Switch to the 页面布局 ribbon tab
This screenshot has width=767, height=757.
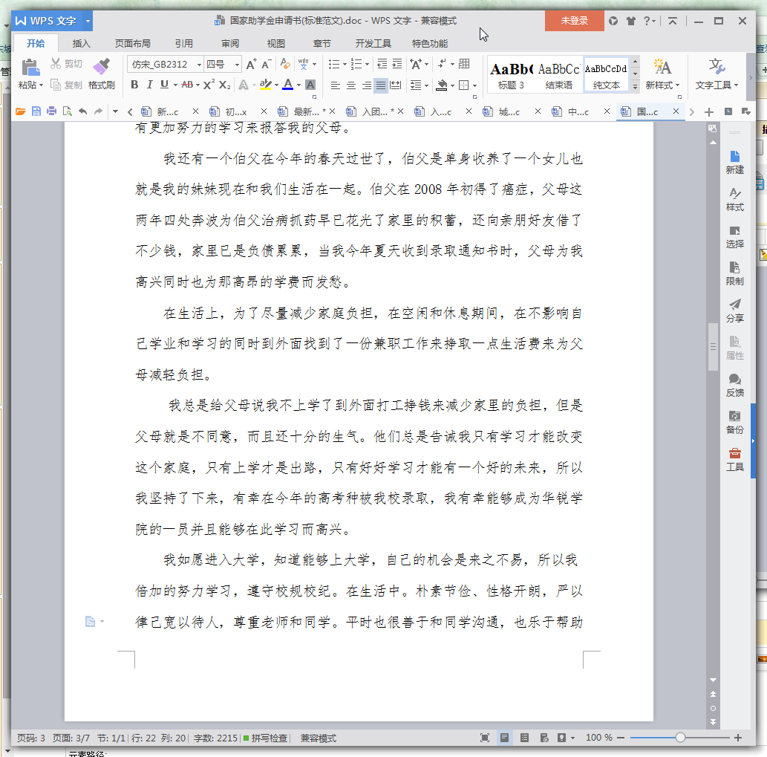133,44
